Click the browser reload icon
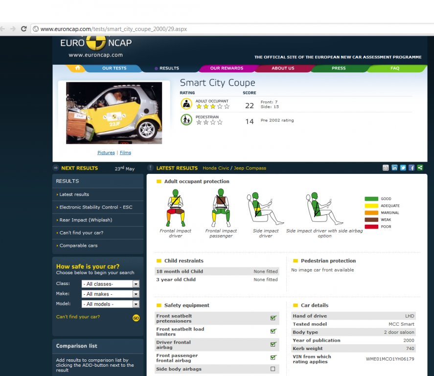 point(24,29)
